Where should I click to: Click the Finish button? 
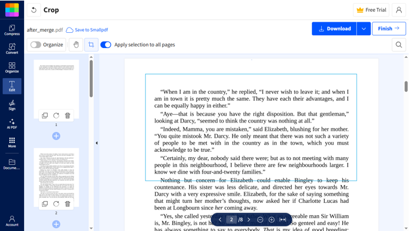tap(389, 29)
